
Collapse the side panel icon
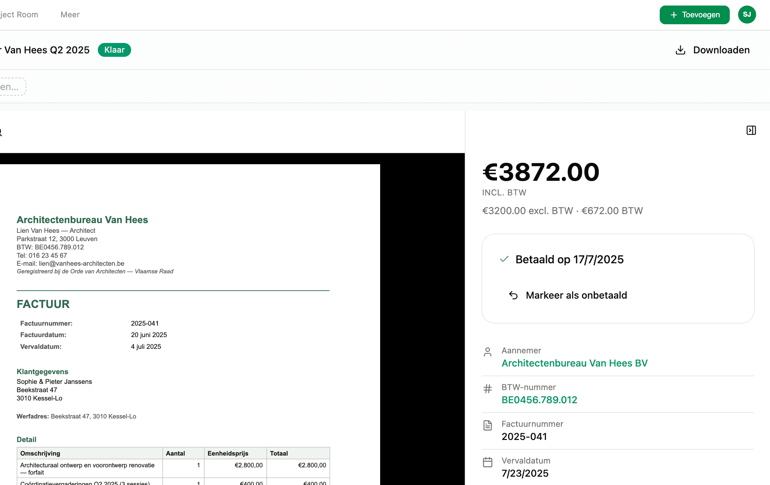click(x=751, y=130)
